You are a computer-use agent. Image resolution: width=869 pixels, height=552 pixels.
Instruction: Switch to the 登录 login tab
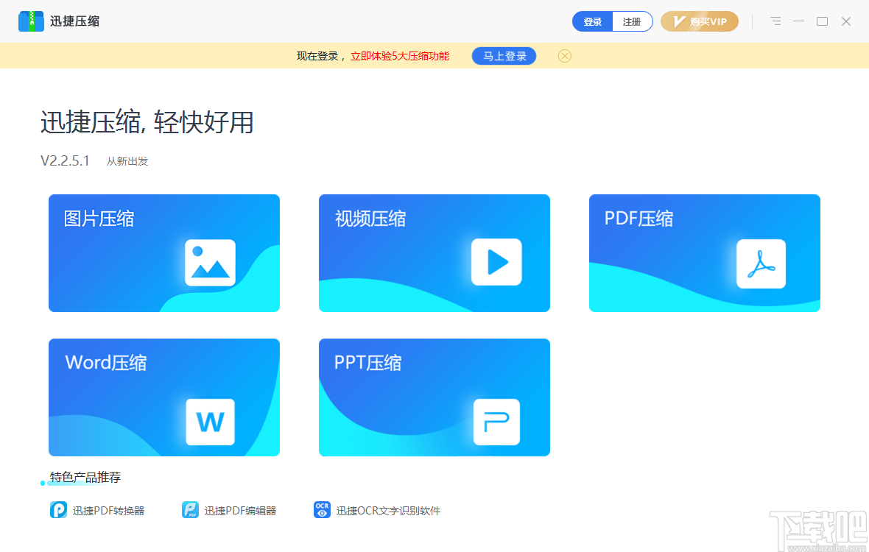(x=592, y=21)
